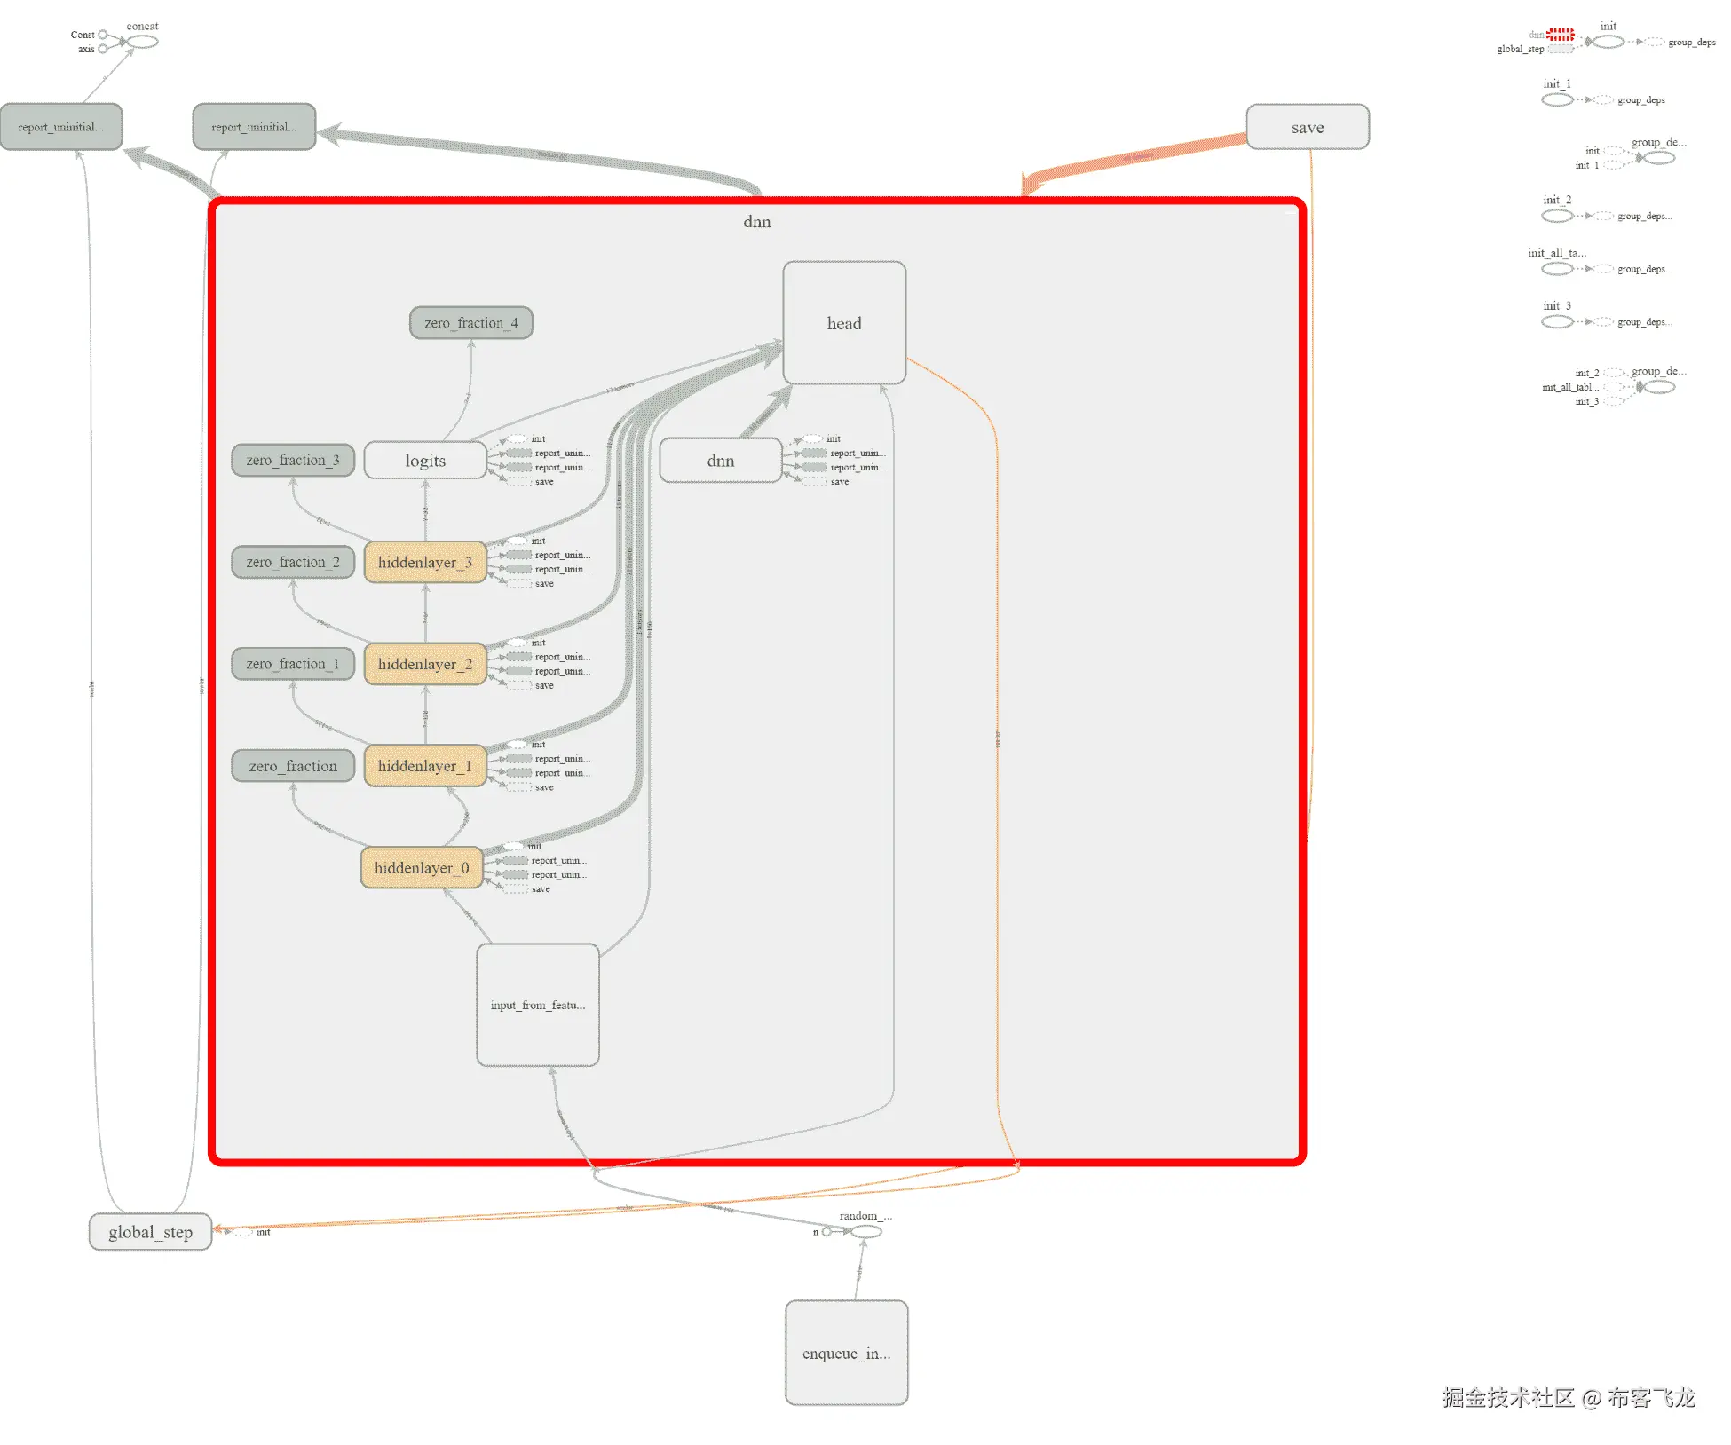Click the global_step node

(x=150, y=1231)
